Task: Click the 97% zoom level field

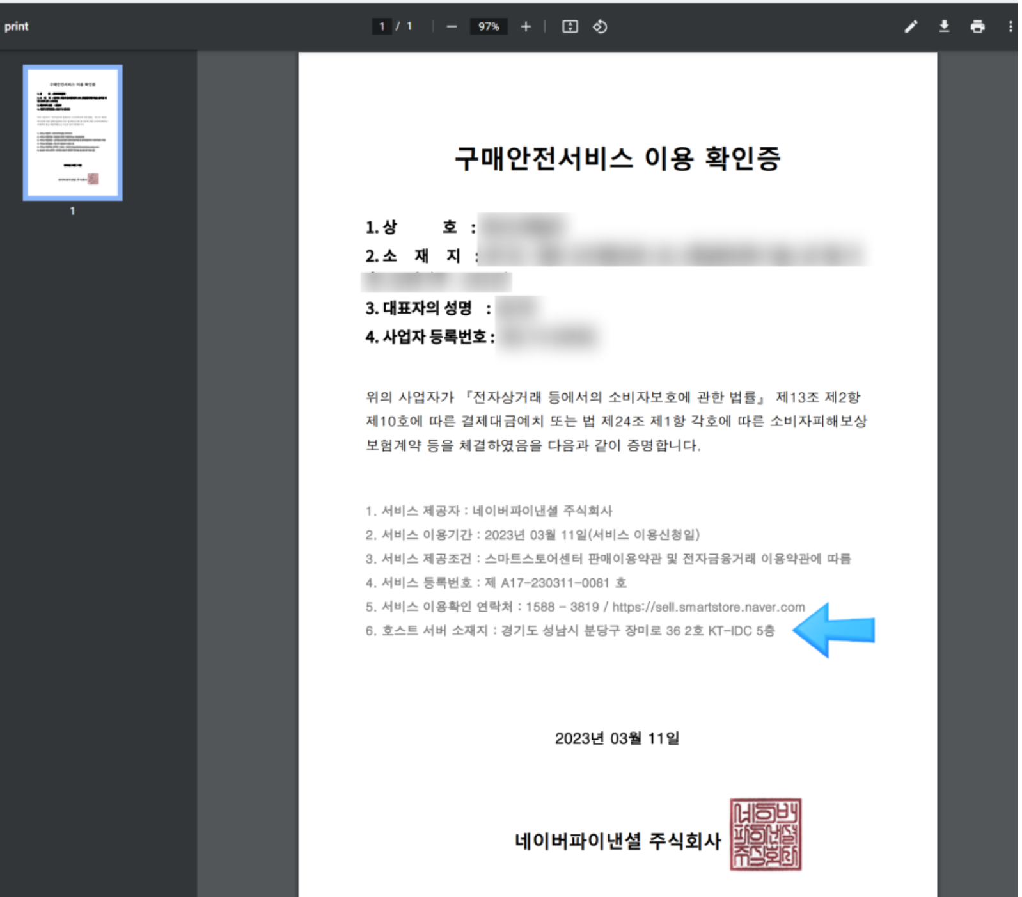Action: tap(489, 26)
